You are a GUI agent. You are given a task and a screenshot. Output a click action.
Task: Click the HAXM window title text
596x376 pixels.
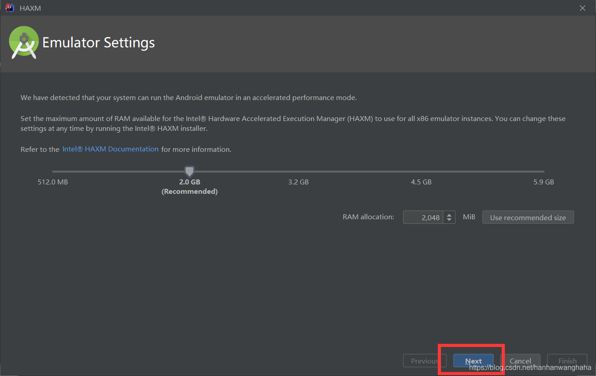click(30, 8)
